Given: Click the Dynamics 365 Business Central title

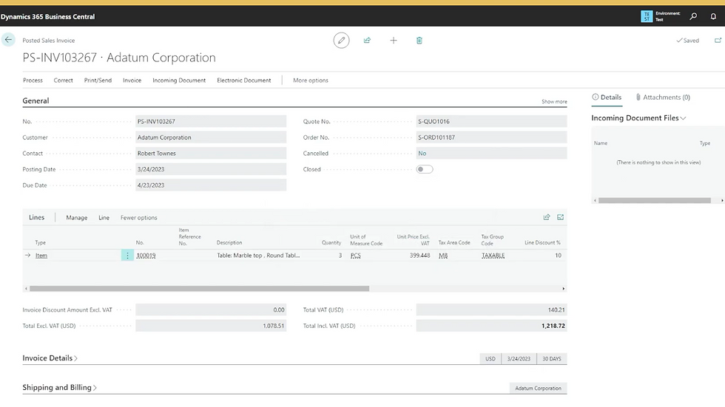Looking at the screenshot, I should 47,16.
